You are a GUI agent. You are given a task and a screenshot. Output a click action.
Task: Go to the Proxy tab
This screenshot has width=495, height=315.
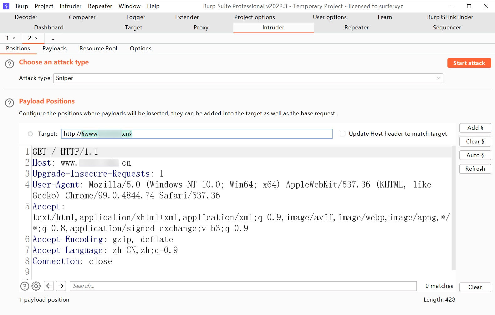pos(201,27)
